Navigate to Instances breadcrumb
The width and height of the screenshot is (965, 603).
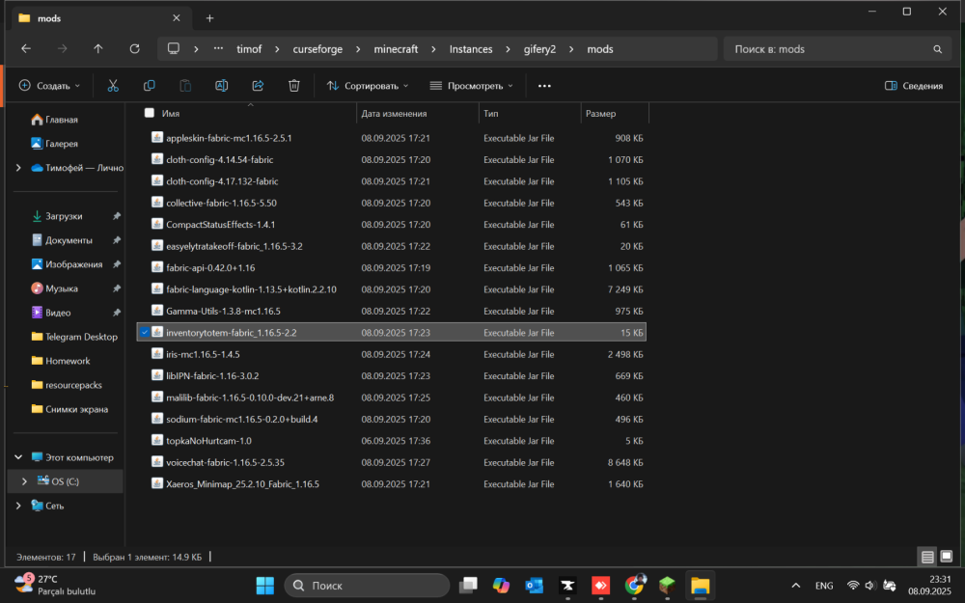pyautogui.click(x=471, y=49)
